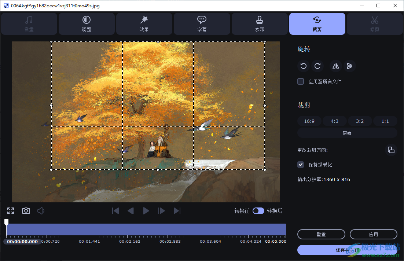Click the top-left crop corner handle
Image resolution: width=404 pixels, height=261 pixels.
(x=51, y=42)
